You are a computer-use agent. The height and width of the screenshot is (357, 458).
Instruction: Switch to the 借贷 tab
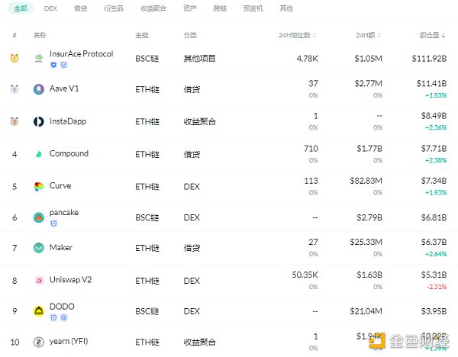coord(80,8)
